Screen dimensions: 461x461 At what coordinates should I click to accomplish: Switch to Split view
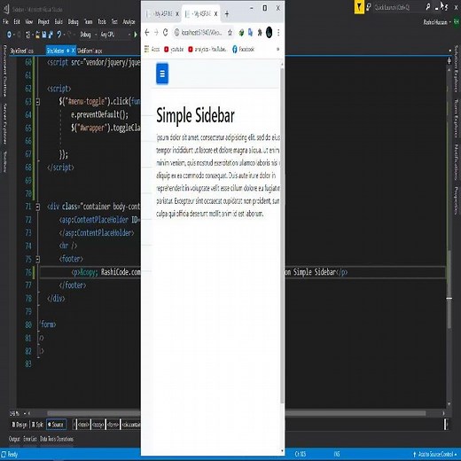tap(37, 425)
